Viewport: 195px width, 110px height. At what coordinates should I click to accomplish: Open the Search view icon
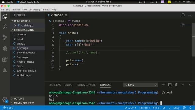click(5, 27)
